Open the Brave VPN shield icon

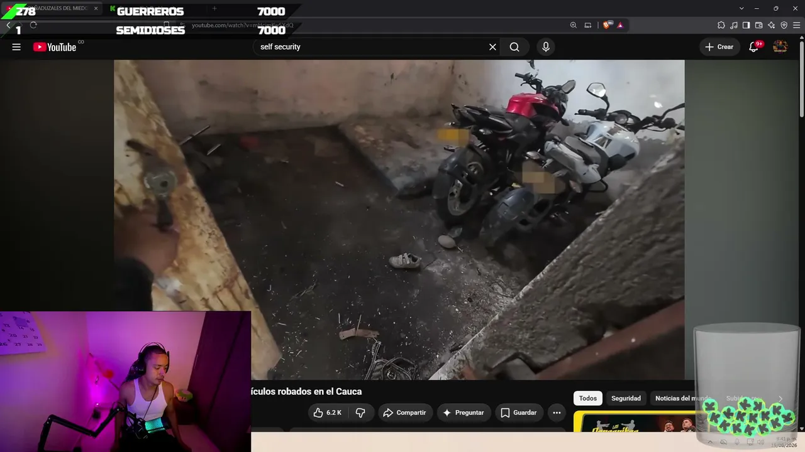click(784, 25)
